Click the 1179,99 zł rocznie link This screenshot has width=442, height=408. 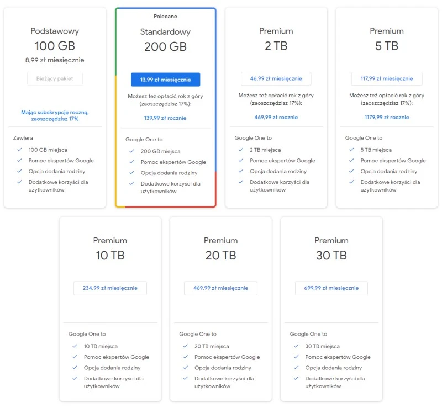(x=386, y=116)
